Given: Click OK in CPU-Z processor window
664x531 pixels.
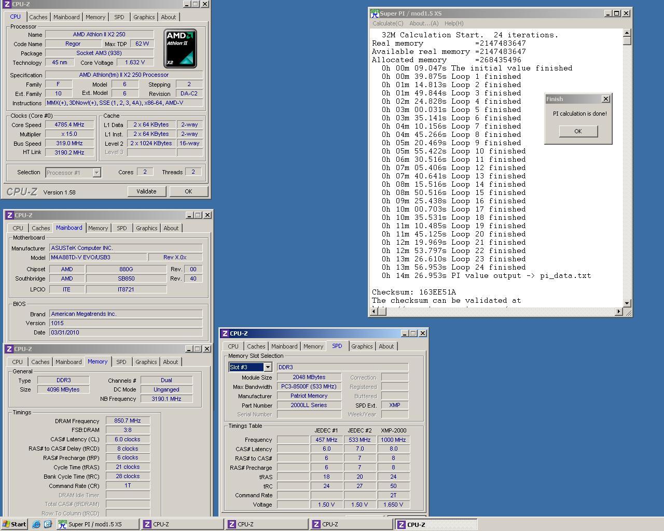Looking at the screenshot, I should pos(188,191).
